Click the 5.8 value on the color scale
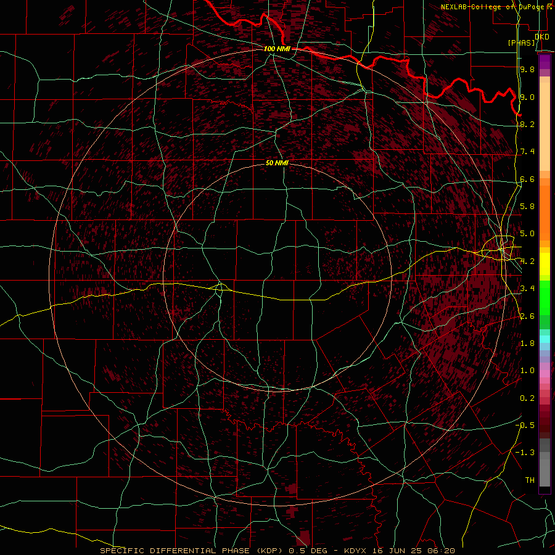This screenshot has height=555, width=555. coord(527,207)
